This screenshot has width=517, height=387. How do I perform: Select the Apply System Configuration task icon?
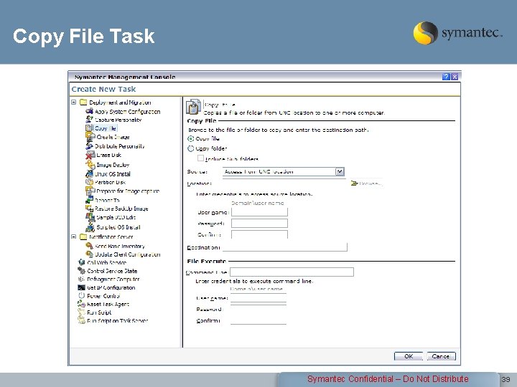(x=89, y=111)
